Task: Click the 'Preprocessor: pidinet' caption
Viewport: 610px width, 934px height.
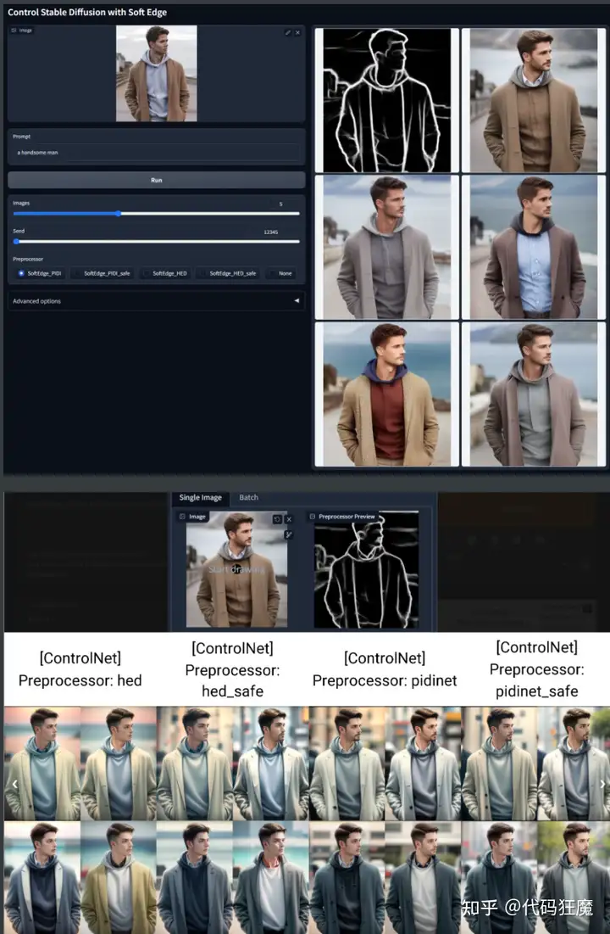Action: 385,680
